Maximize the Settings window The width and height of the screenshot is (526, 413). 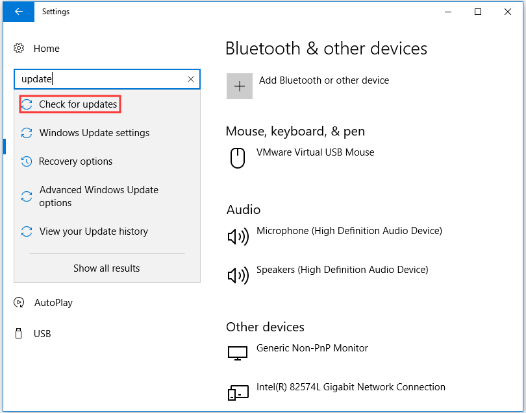point(478,12)
